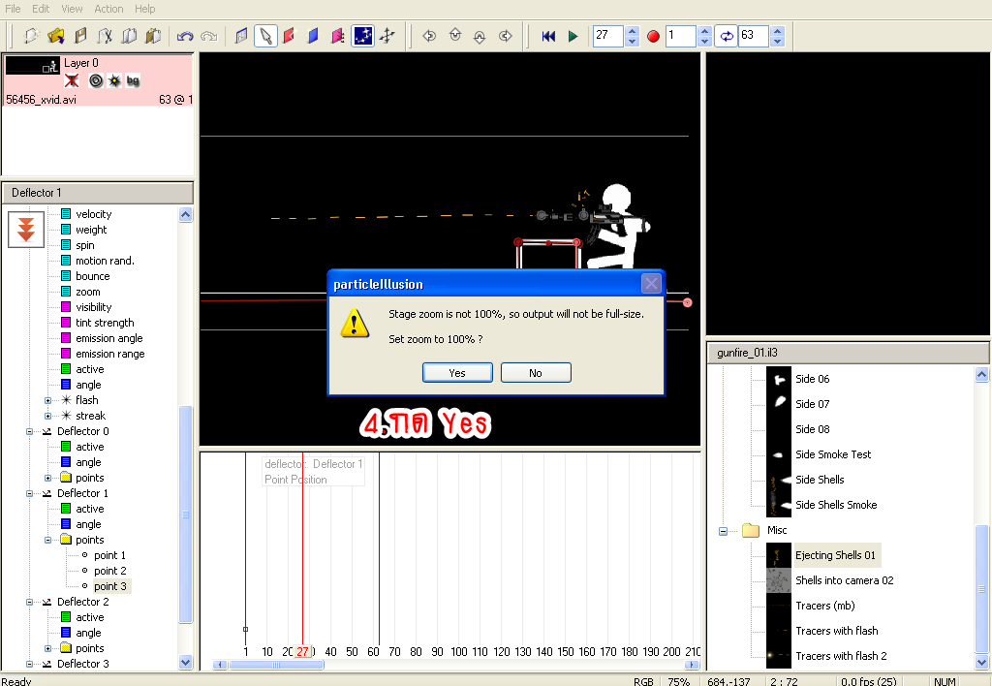The width and height of the screenshot is (992, 686).
Task: Click the left-pointing arrow button right of the Move tool
Action: pos(429,36)
